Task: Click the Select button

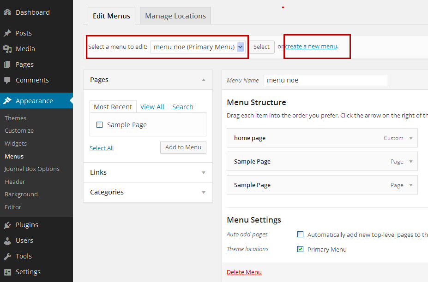Action: point(261,47)
